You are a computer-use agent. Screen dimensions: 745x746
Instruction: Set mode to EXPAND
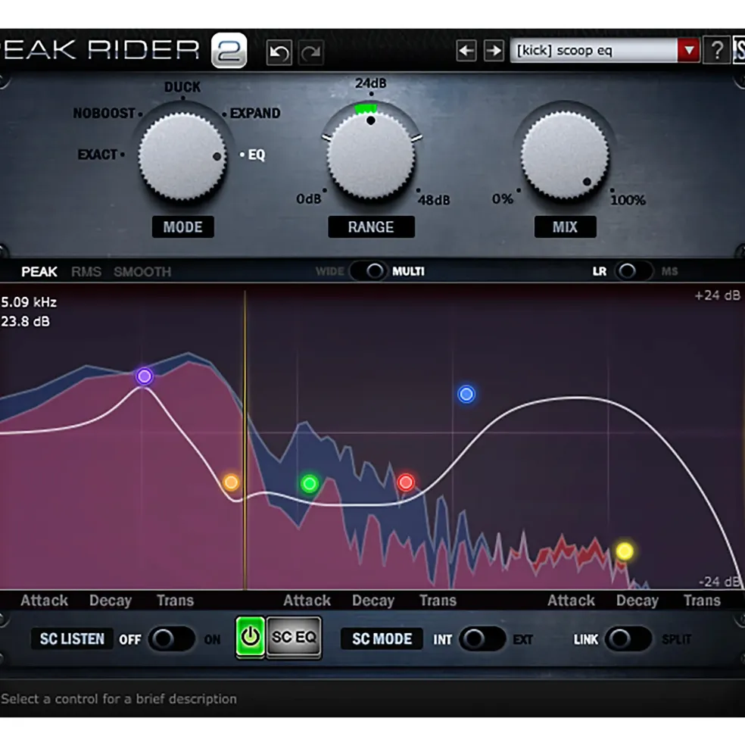pos(255,114)
